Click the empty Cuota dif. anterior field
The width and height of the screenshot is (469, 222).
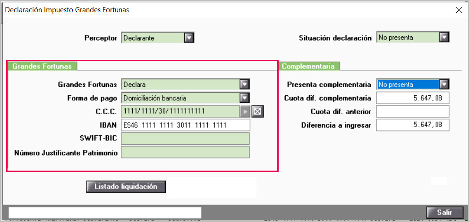coord(413,112)
